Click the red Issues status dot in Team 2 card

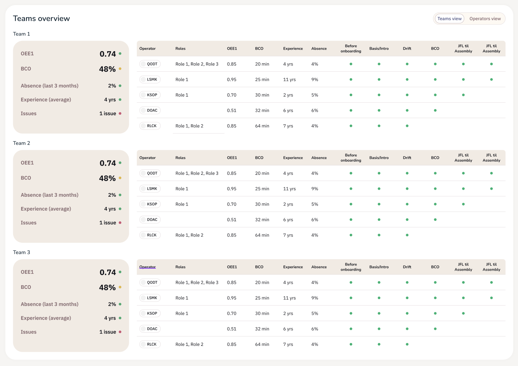120,223
